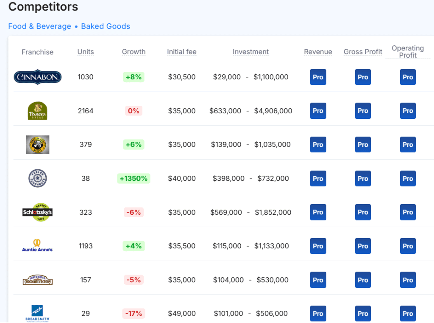Click Pro button for Panera Gross Profit
The image size is (434, 323).
pos(363,111)
